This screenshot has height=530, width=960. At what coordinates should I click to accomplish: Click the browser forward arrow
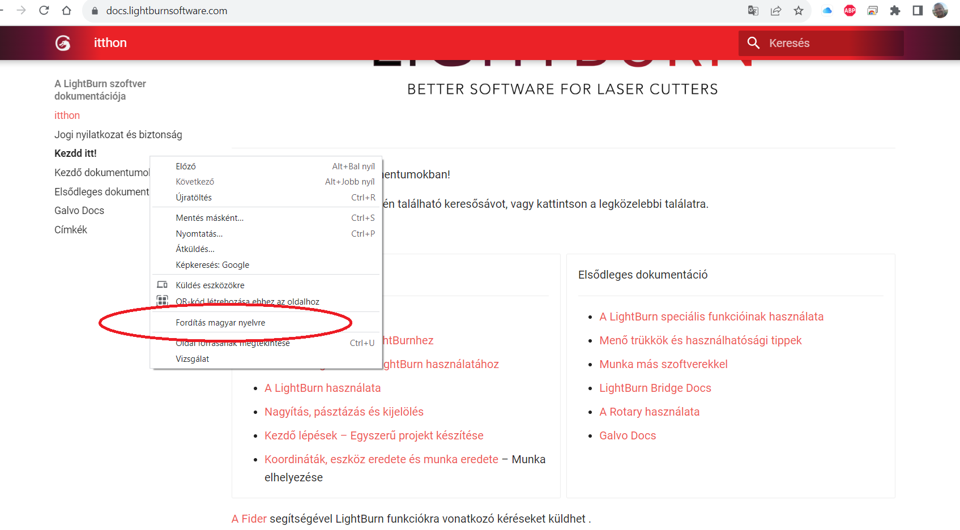coord(22,10)
